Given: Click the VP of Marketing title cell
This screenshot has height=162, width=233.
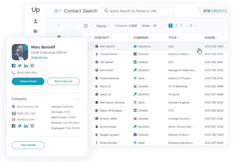Looking at the screenshot, I should coord(178,86).
